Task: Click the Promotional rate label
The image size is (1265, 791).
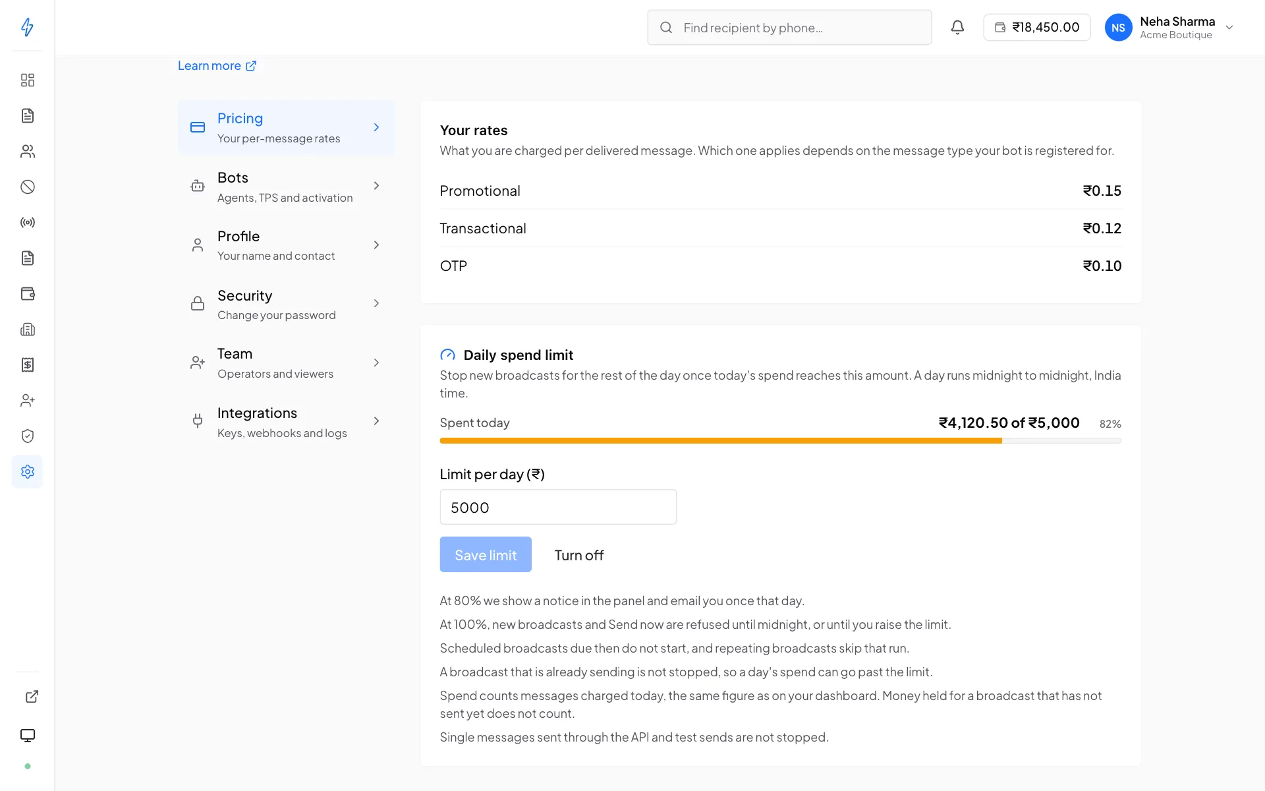Action: click(480, 191)
